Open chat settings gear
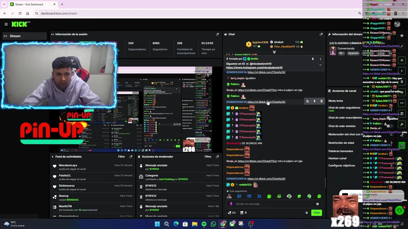The image size is (408, 229). click(307, 213)
